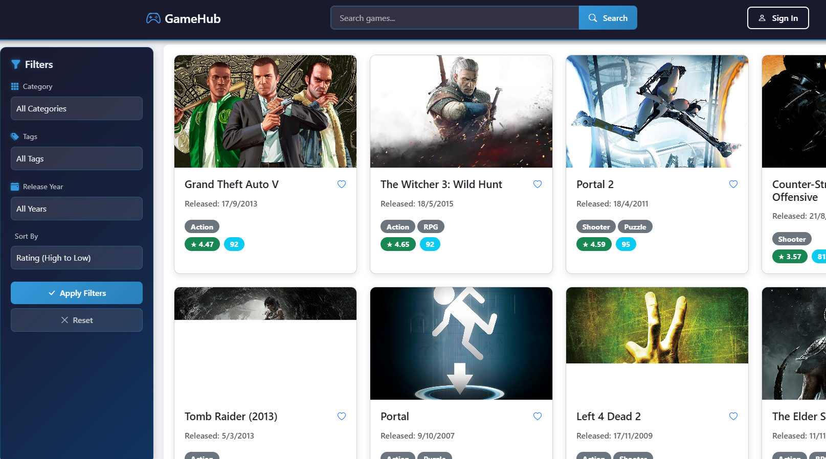
Task: Click the 4.47 star rating badge
Action: coord(202,244)
